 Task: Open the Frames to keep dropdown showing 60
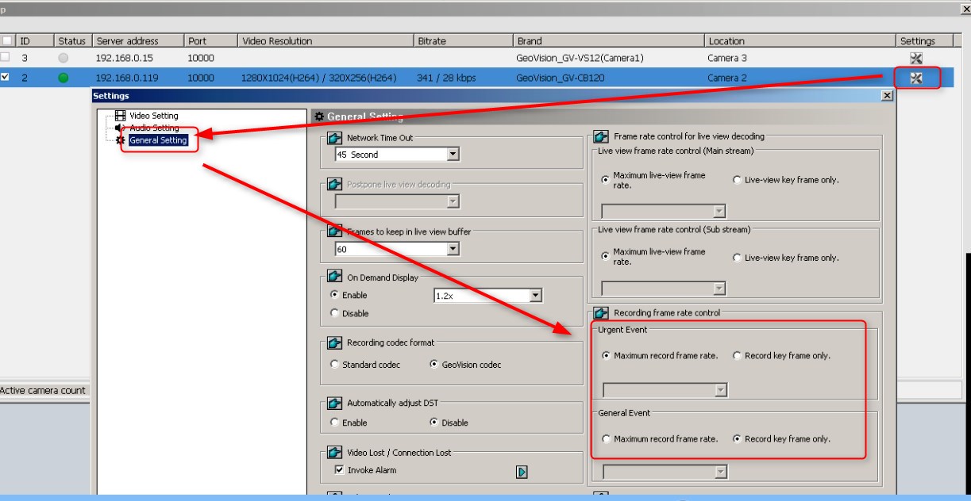(397, 249)
